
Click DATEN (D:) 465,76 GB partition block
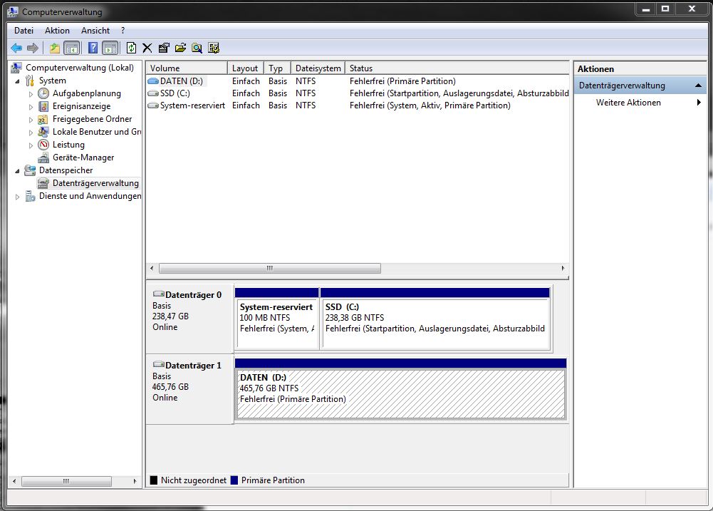(x=400, y=389)
